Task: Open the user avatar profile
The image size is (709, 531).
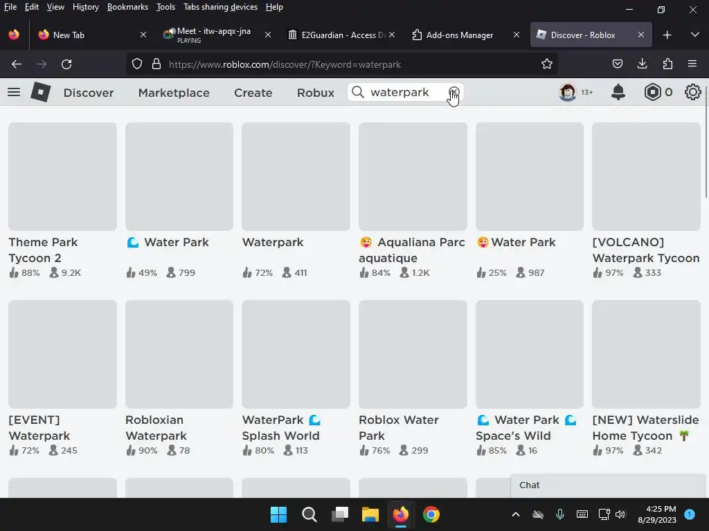Action: [x=568, y=92]
